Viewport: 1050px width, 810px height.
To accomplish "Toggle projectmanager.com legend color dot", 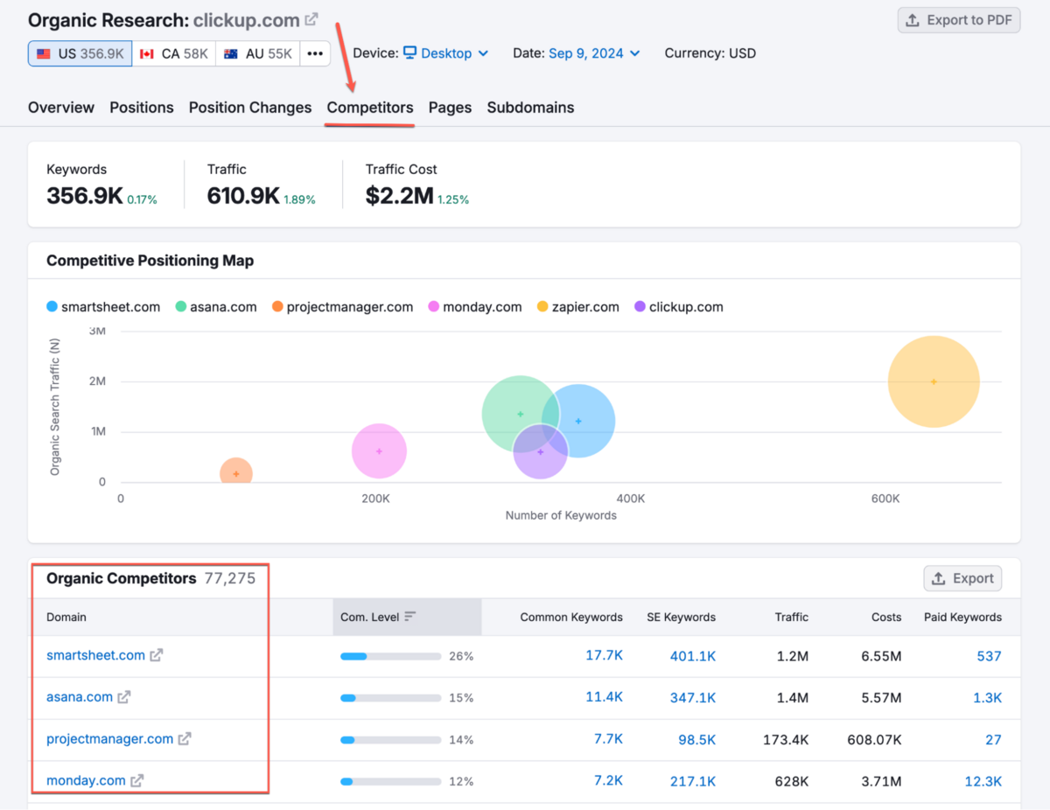I will [277, 307].
